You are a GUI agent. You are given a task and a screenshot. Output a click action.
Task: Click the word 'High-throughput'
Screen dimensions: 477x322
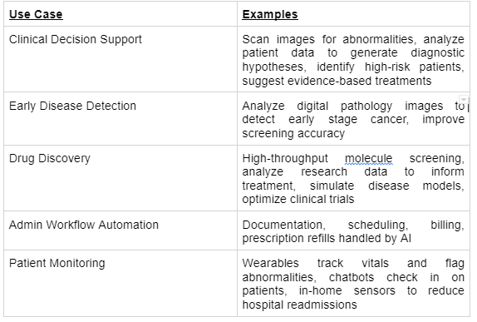tap(285, 158)
